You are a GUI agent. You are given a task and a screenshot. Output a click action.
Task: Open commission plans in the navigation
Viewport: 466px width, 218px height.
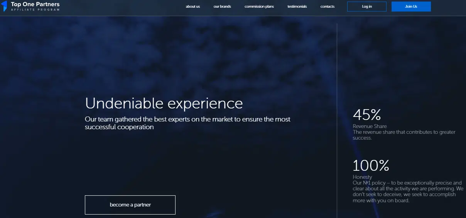coord(259,7)
